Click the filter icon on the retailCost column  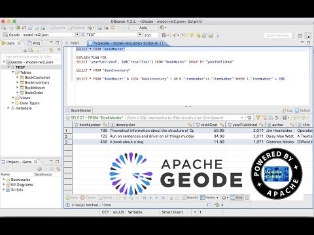(222, 125)
